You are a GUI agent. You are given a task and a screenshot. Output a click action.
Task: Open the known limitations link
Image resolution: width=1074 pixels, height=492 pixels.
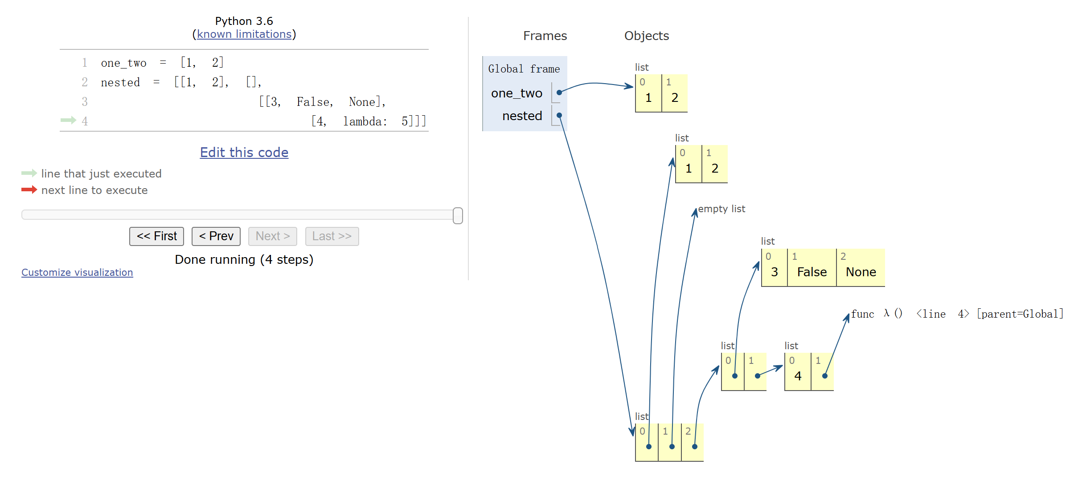[244, 34]
